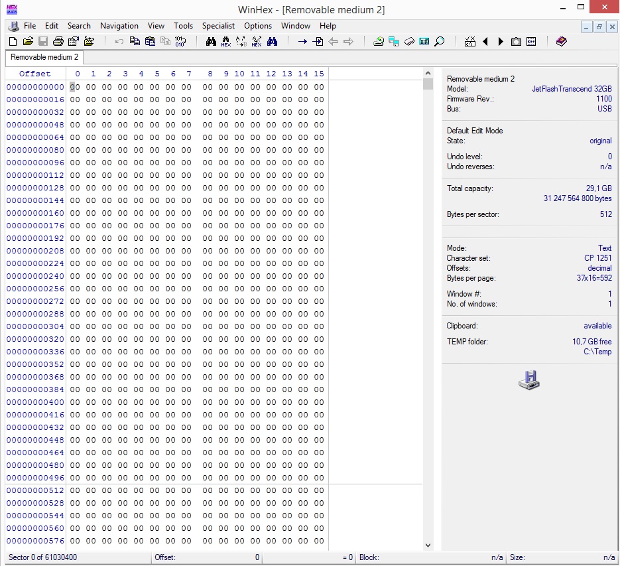Viewport: 620px width, 566px height.
Task: Click the camera snapshot toolbar icon
Action: tap(516, 42)
